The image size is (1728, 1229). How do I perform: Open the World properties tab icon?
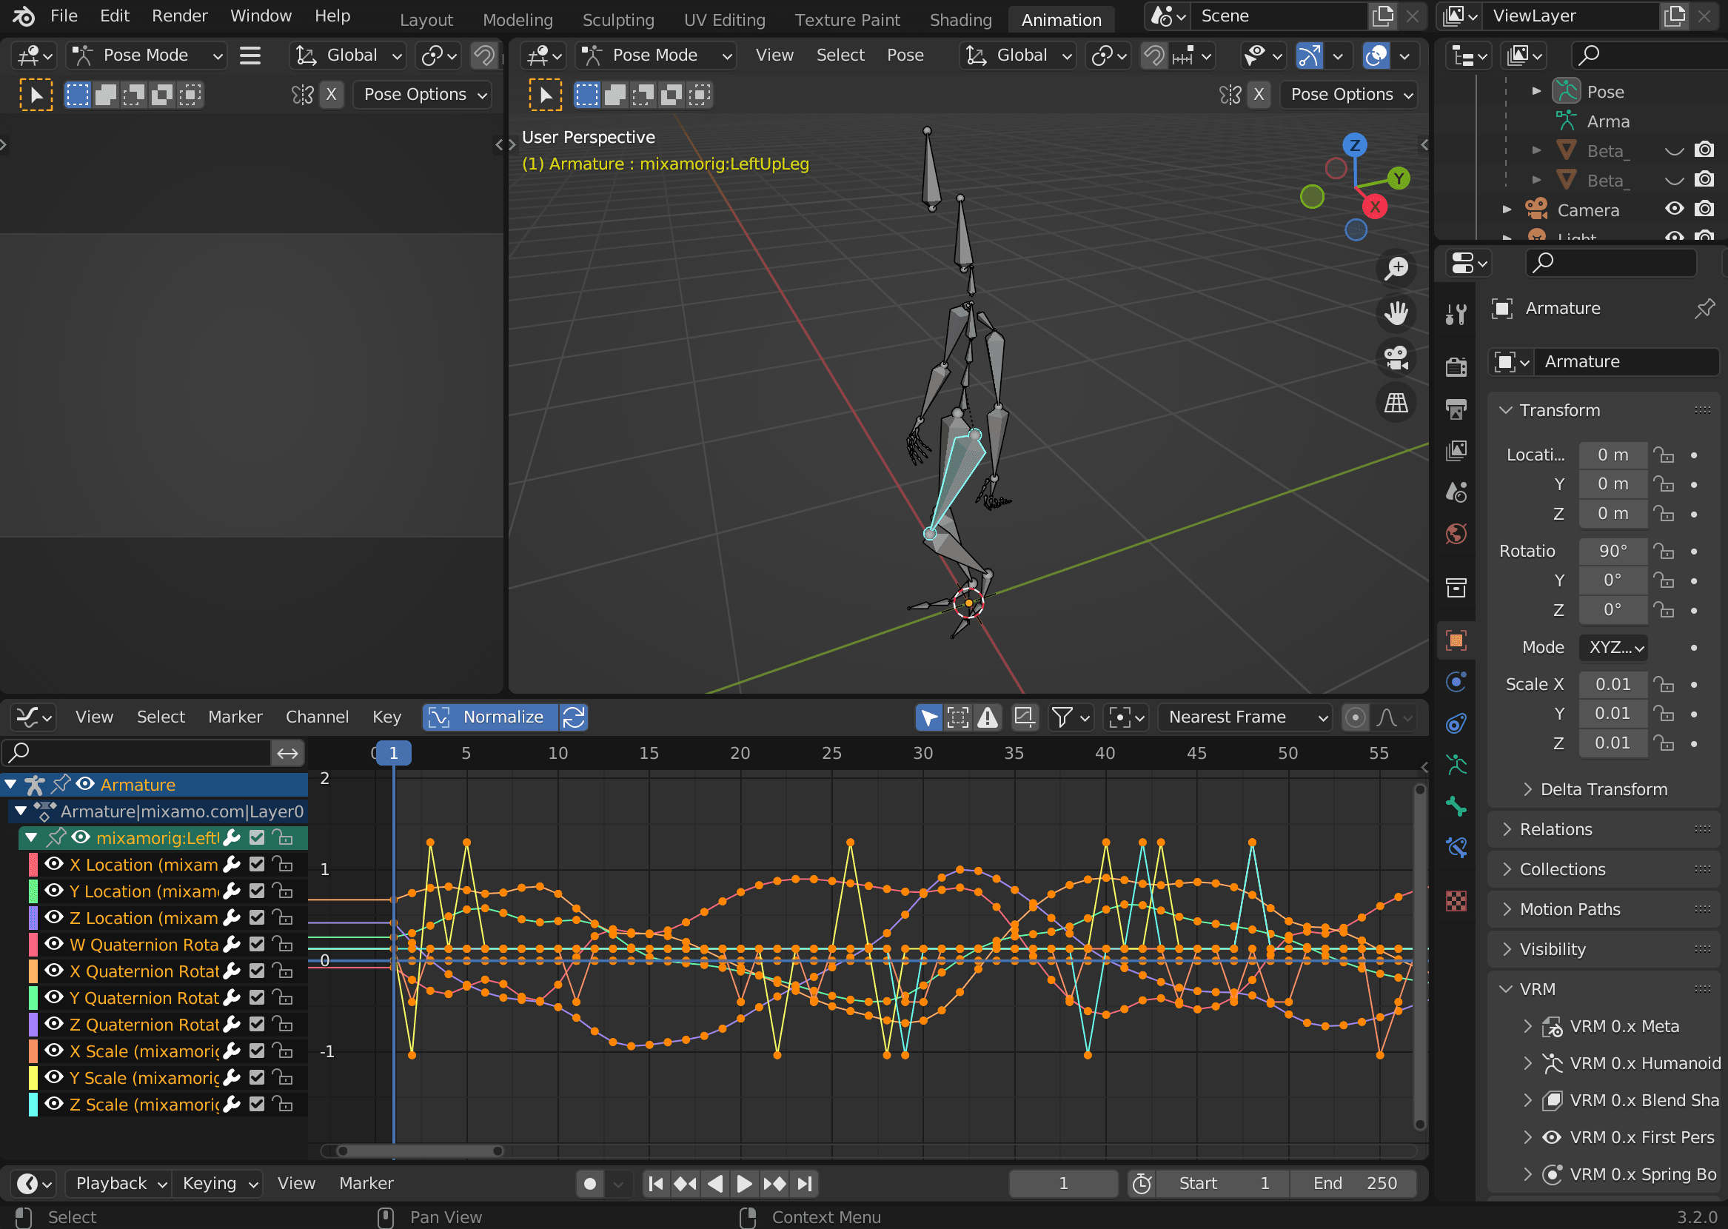(x=1456, y=534)
